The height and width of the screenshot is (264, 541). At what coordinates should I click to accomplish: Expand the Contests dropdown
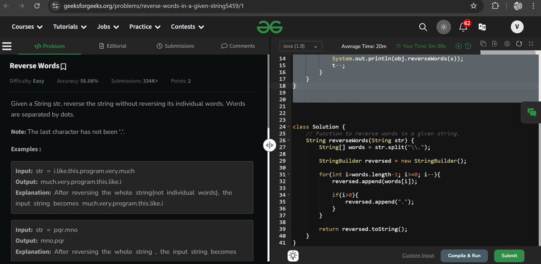click(x=187, y=27)
